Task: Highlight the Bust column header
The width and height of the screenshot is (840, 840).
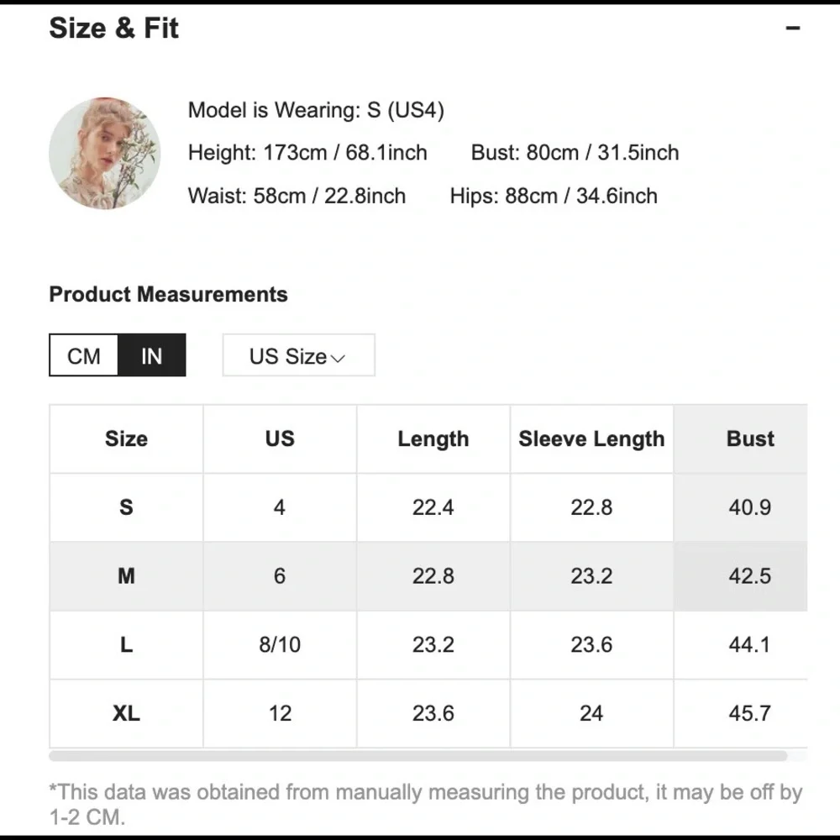Action: [750, 439]
